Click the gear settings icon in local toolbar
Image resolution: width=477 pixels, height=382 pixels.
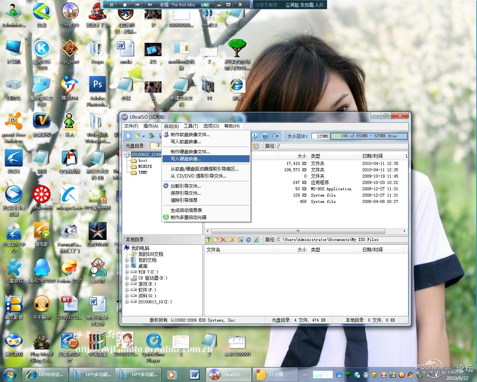coord(249,239)
